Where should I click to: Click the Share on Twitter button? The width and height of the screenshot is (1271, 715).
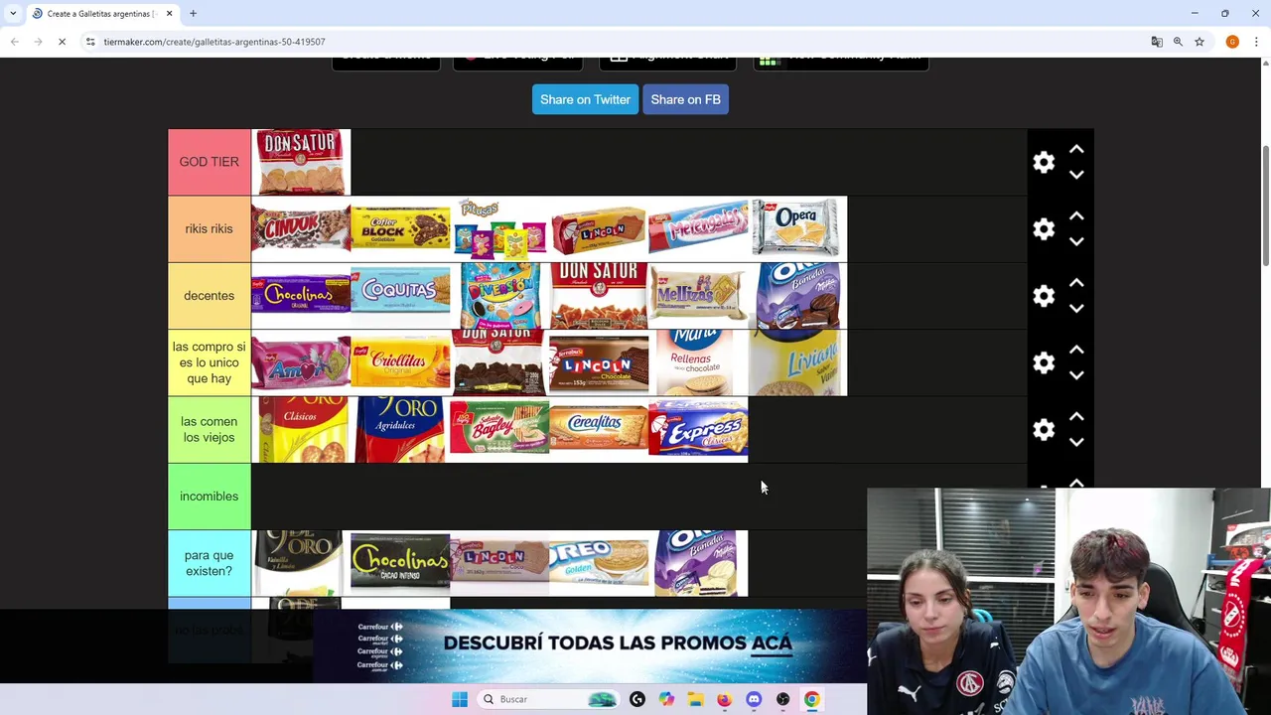pos(585,99)
